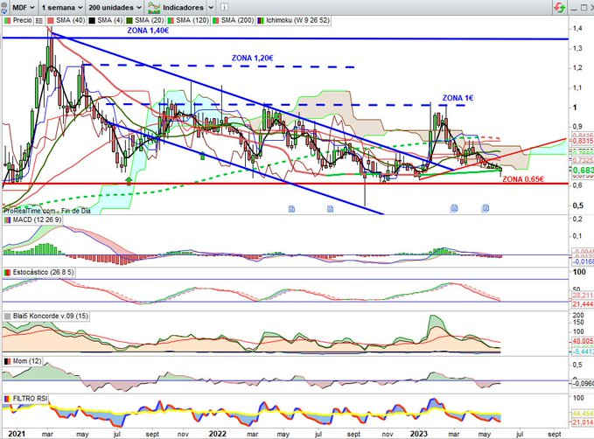Viewport: 594px width, 439px height.
Task: Open the Indicadores panel
Action: click(x=177, y=7)
